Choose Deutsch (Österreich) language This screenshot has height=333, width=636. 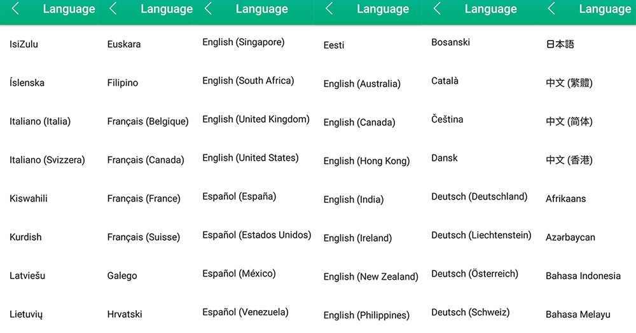pyautogui.click(x=474, y=274)
